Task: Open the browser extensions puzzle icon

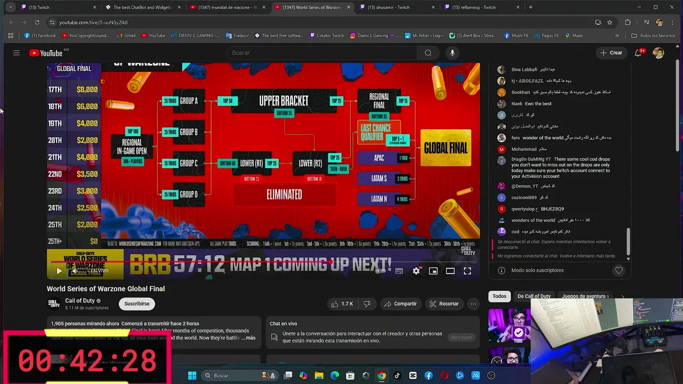Action: pos(628,22)
